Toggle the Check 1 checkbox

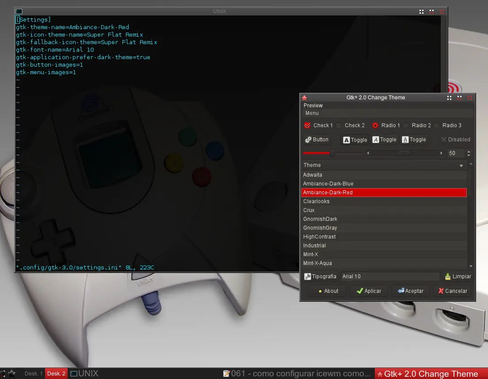tap(307, 125)
